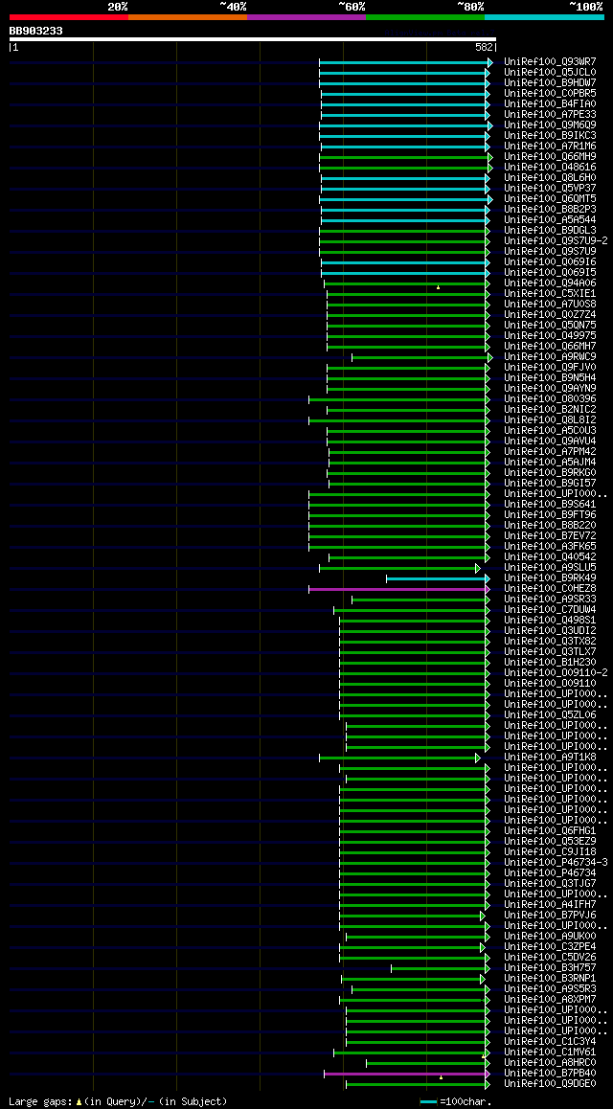Image resolution: width=613 pixels, height=1109 pixels.
Task: Click the green alignment bar for B3H757
Action: click(x=439, y=968)
